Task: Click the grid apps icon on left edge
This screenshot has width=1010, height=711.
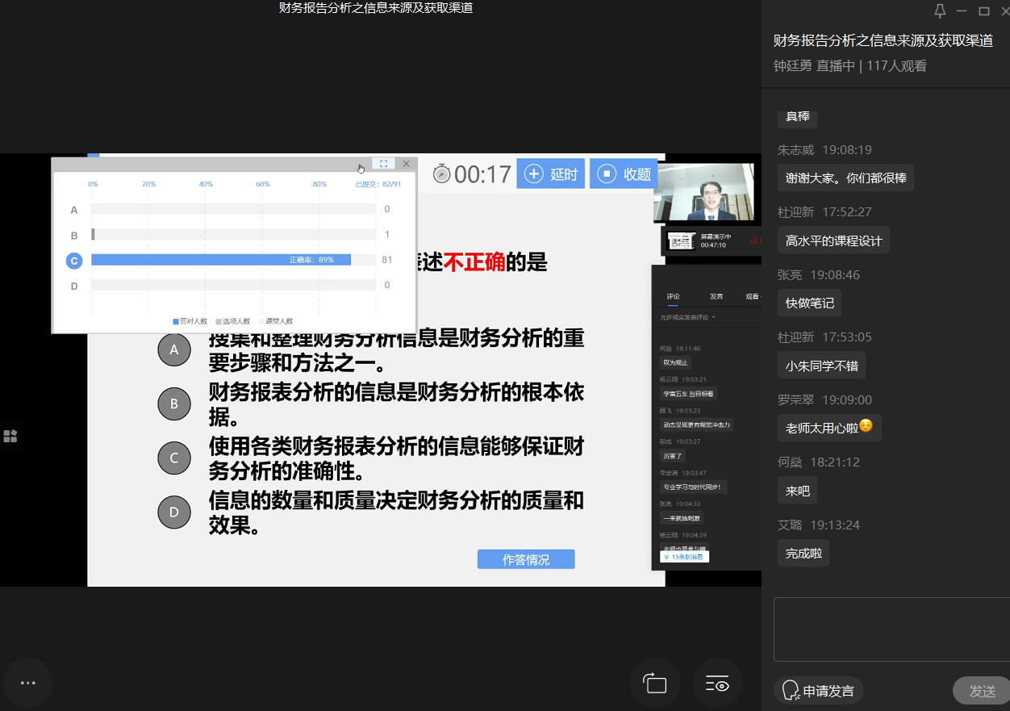Action: pyautogui.click(x=10, y=437)
